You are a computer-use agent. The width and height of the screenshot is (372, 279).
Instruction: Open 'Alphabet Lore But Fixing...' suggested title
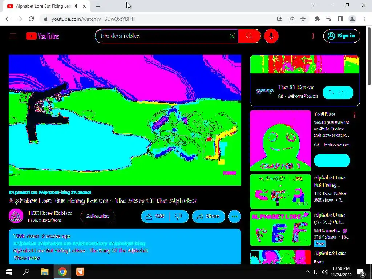click(329, 181)
